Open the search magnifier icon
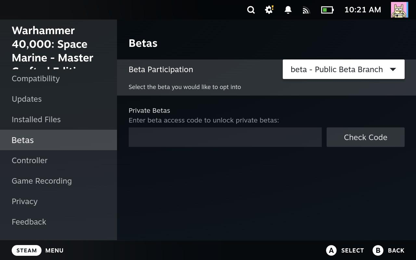416x260 pixels. (x=251, y=10)
